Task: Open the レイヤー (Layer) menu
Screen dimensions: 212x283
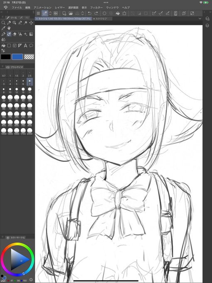Action: 60,7
